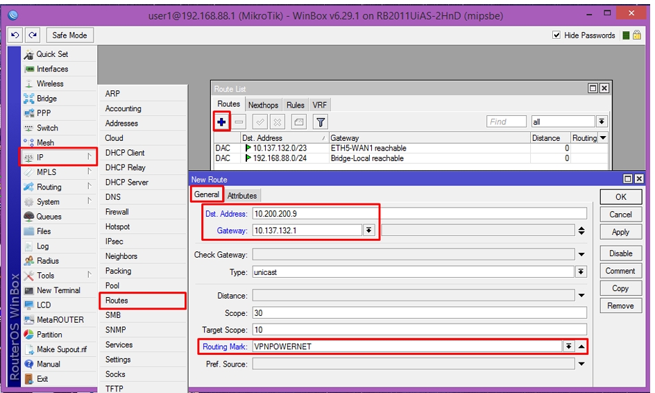Open IP menu in sidebar

pos(58,157)
